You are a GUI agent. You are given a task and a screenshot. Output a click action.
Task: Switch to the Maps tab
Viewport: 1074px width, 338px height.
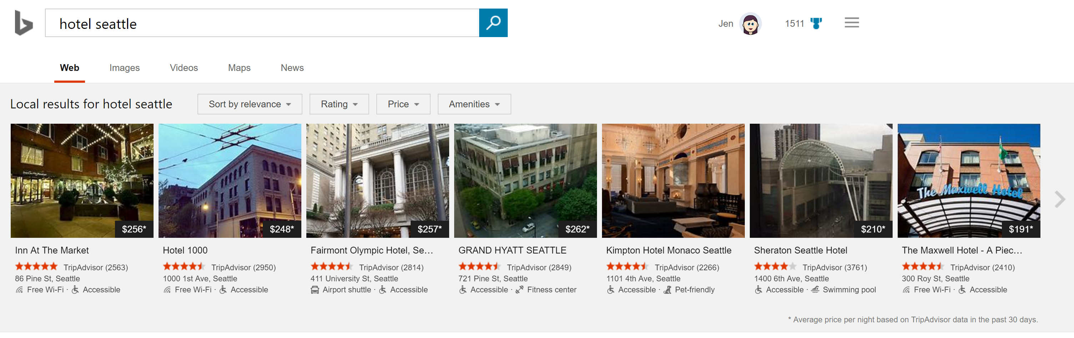239,68
